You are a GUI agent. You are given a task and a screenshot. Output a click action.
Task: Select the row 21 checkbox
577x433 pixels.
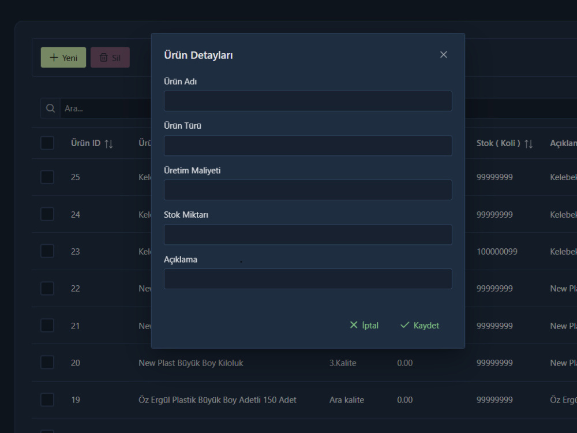click(x=47, y=326)
